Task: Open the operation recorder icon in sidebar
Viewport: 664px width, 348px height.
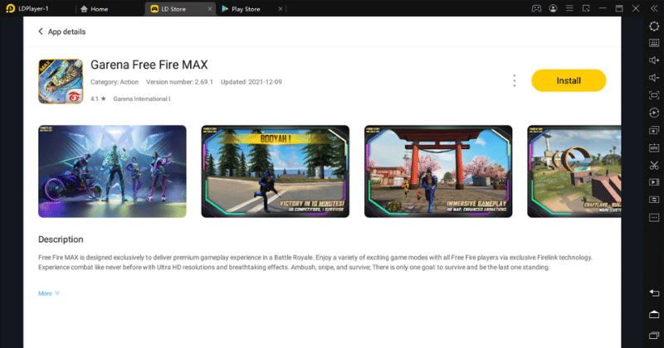Action: [x=654, y=113]
